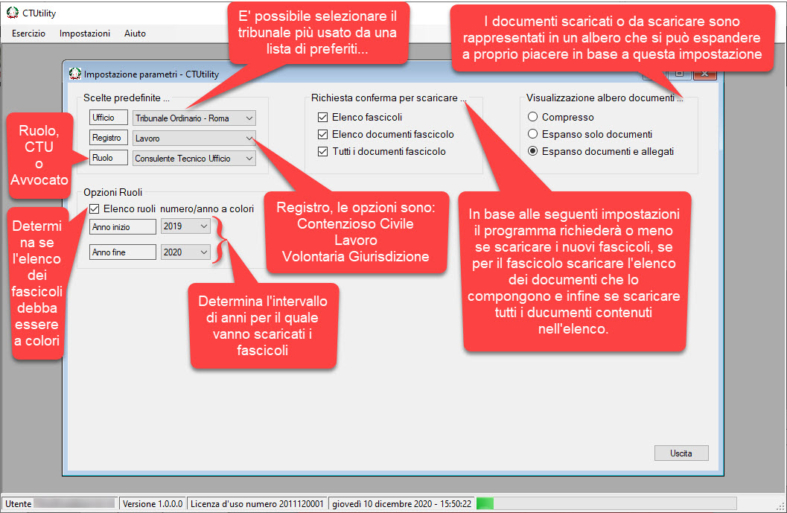Click the Impostazione parametri dialog icon
The height and width of the screenshot is (513, 787).
pos(74,74)
